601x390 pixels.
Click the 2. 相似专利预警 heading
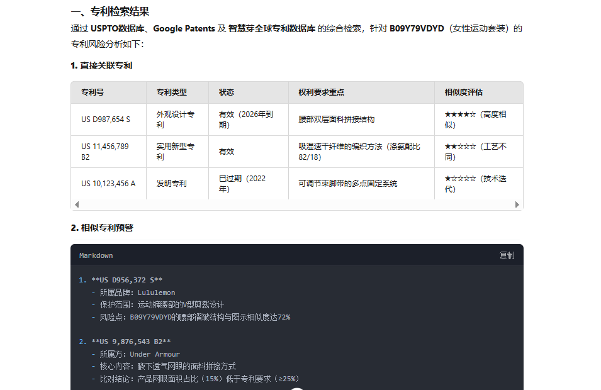point(102,228)
